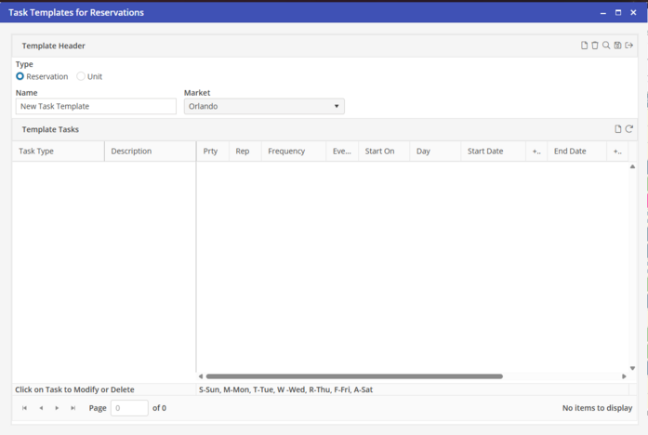The height and width of the screenshot is (435, 648).
Task: Click the trash icon to delete the template
Action: [x=595, y=46]
